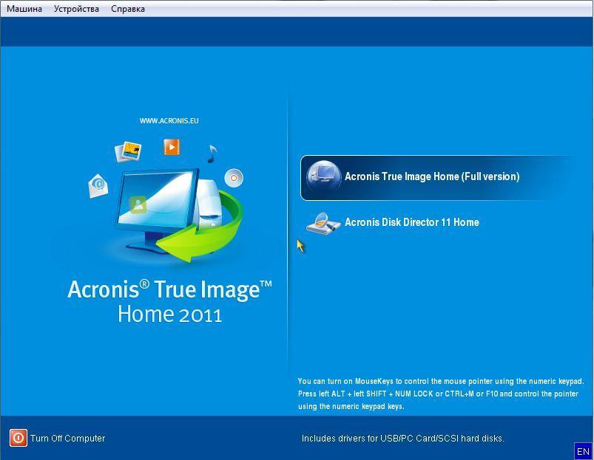Click the WWW.ACRONIS.EU text
The height and width of the screenshot is (460, 594).
[169, 121]
